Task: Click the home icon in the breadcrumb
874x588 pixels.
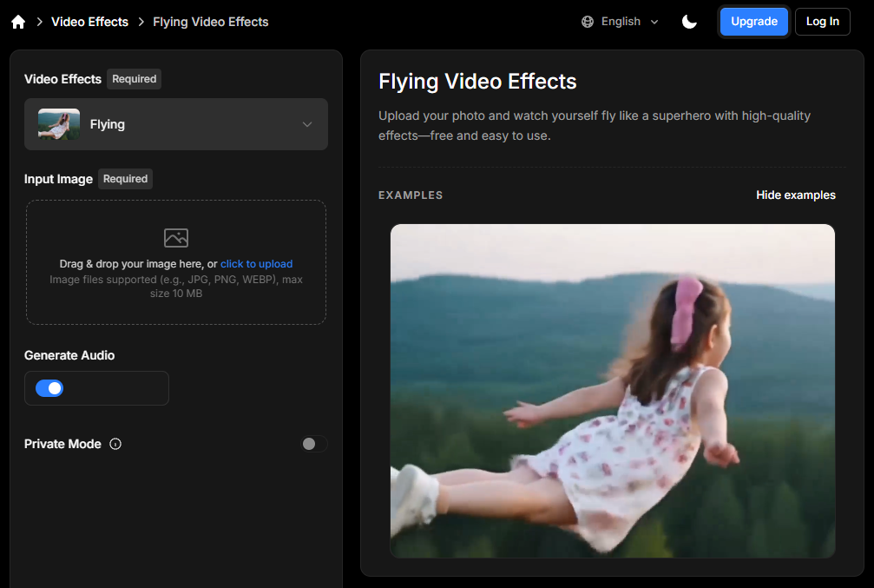Action: [17, 21]
